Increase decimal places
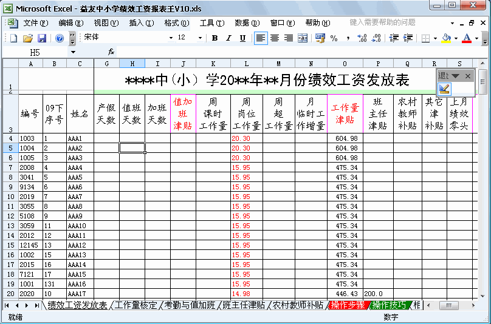 pos(362,38)
